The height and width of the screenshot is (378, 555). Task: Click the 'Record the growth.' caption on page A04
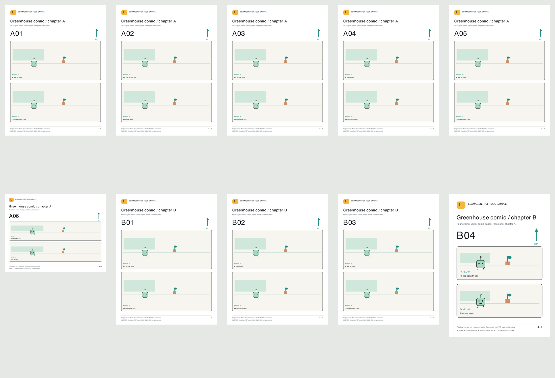(351, 119)
